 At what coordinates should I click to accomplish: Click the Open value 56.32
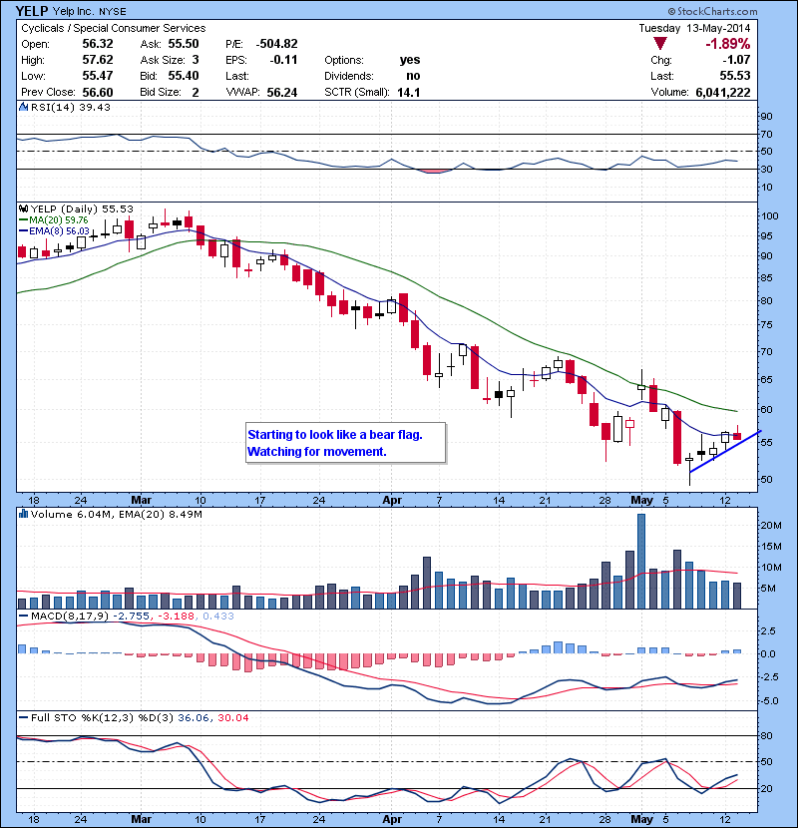98,44
